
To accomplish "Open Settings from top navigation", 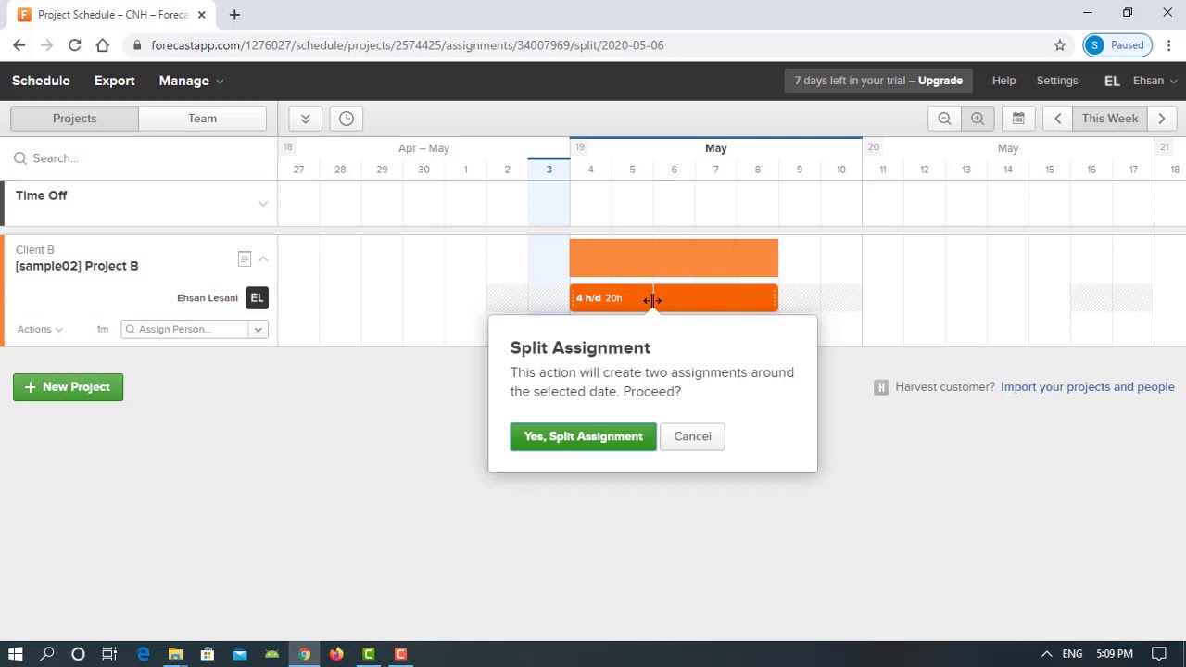I will [1057, 81].
